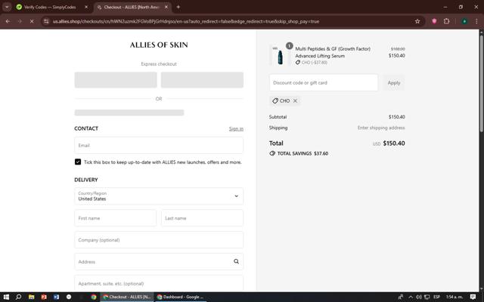Open the Extensions puzzle icon
This screenshot has width=484, height=302.
(x=446, y=21)
